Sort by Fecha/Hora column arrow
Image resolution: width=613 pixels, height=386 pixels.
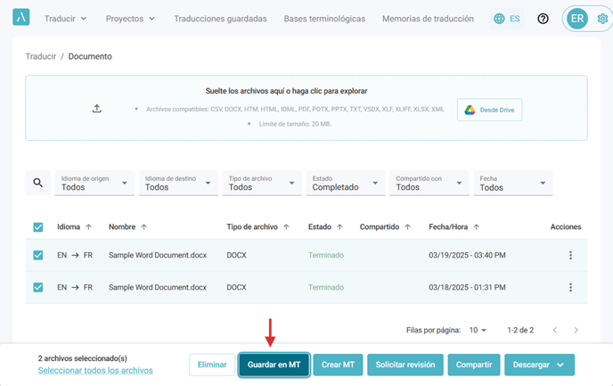tap(476, 226)
